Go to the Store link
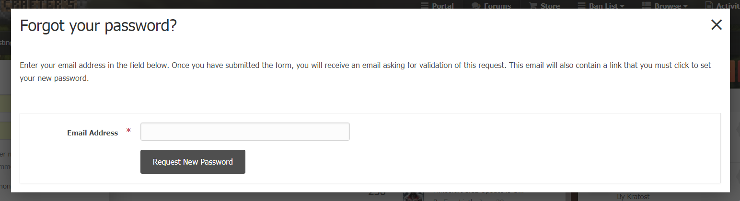This screenshot has height=201, width=740. (x=544, y=6)
